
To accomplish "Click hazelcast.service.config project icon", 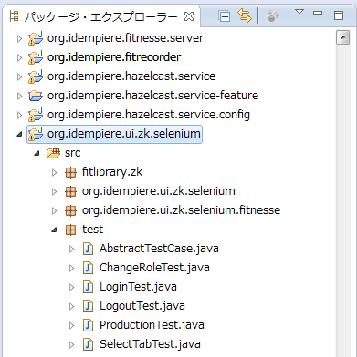I will point(36,115).
